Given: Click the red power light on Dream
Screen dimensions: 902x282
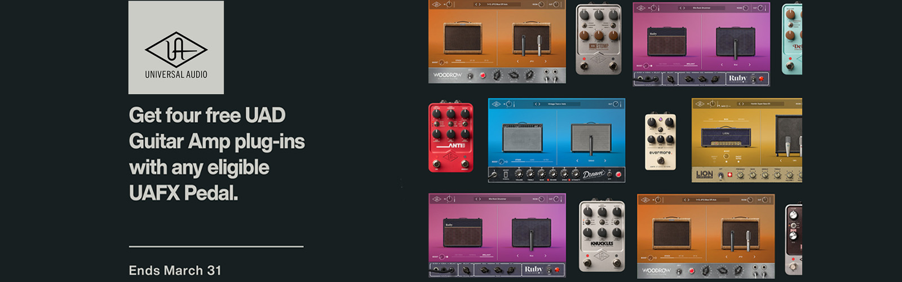Looking at the screenshot, I should pos(618,174).
